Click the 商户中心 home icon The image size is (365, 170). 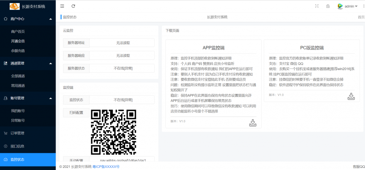pos(6,19)
